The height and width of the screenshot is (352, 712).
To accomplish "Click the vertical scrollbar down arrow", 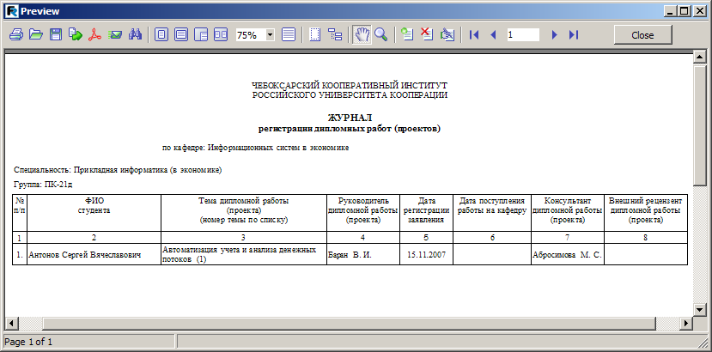I will coord(700,310).
